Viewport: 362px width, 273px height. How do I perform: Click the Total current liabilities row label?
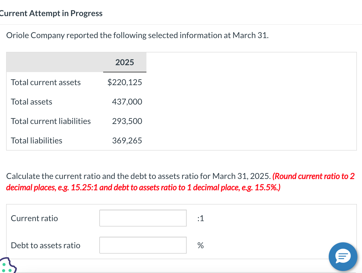coord(51,121)
